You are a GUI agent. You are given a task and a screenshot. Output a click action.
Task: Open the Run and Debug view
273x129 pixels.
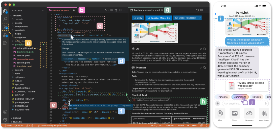pos(5,35)
